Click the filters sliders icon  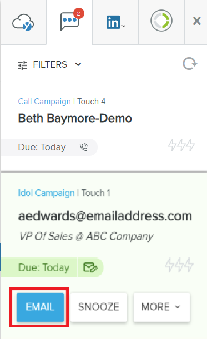tap(22, 65)
